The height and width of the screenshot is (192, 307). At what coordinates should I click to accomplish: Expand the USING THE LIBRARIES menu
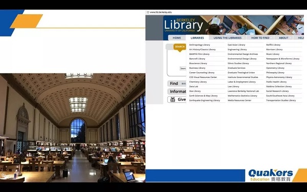[x=228, y=38]
